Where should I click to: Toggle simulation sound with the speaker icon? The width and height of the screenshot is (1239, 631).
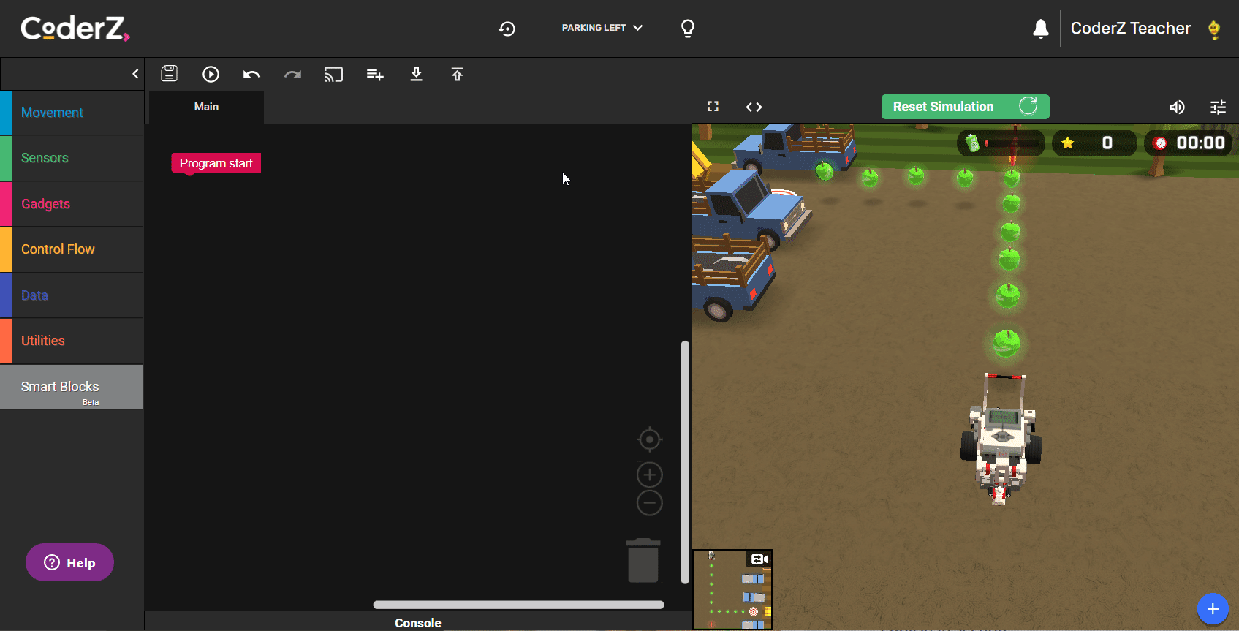[1177, 107]
